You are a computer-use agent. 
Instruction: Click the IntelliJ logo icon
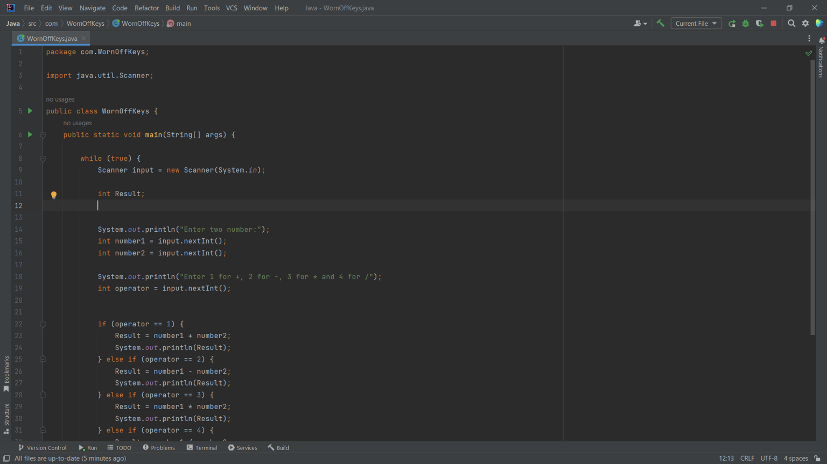(10, 8)
